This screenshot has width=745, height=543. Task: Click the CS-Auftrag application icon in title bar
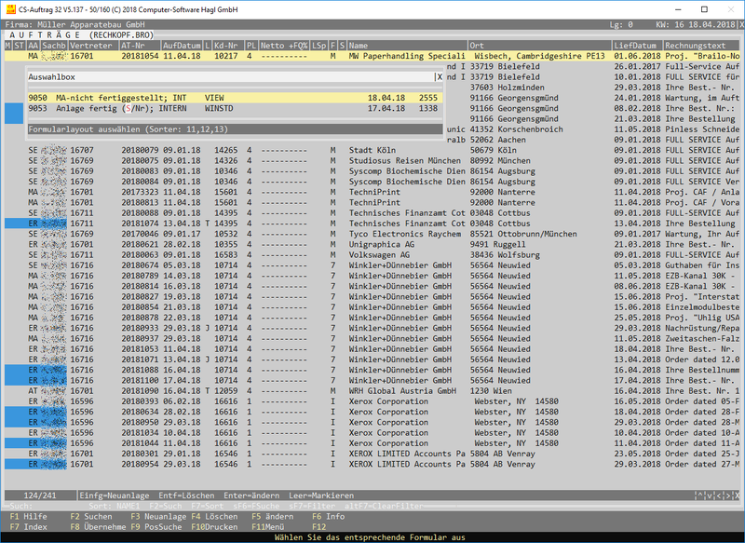point(10,7)
